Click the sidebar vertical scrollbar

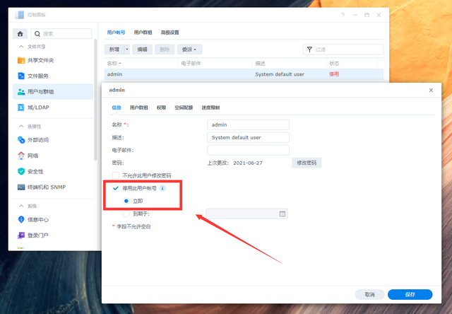click(x=95, y=100)
